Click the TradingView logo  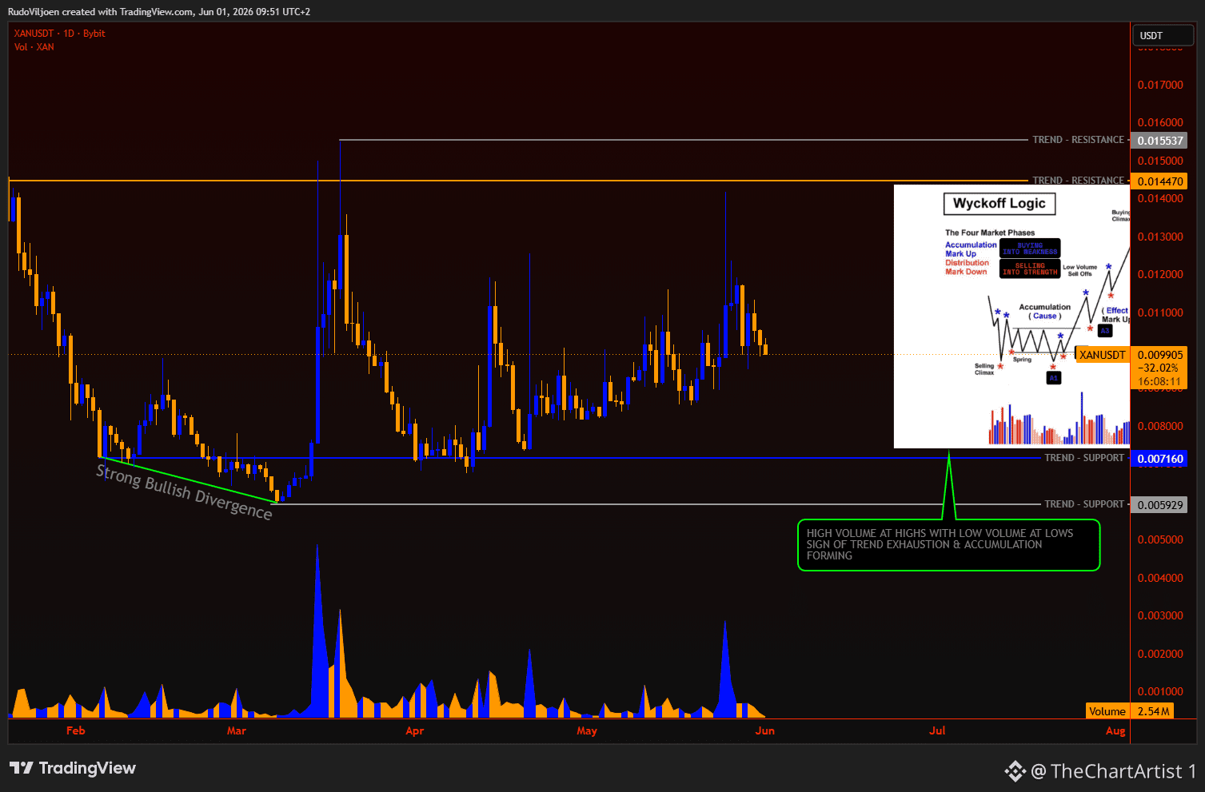(x=73, y=768)
